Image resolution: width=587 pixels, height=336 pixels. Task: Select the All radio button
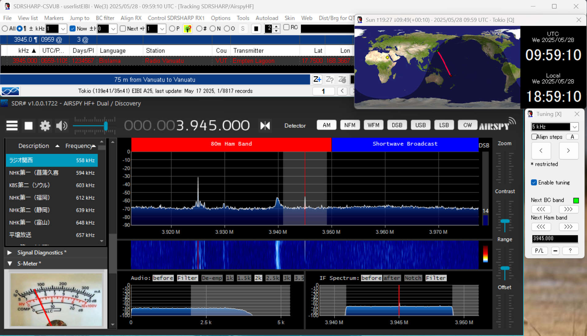click(x=5, y=29)
